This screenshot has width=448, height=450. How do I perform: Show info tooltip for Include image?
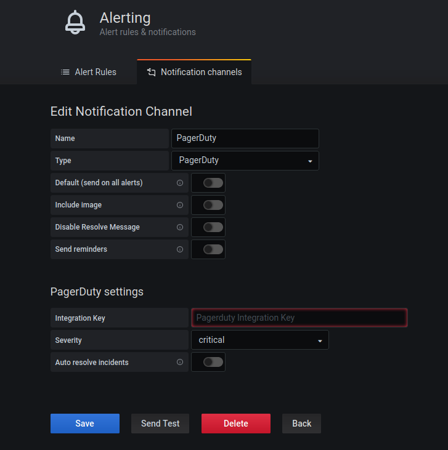[180, 205]
